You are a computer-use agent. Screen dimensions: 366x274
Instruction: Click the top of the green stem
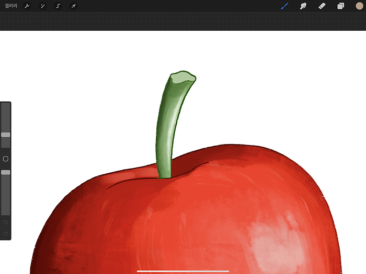[x=182, y=78]
